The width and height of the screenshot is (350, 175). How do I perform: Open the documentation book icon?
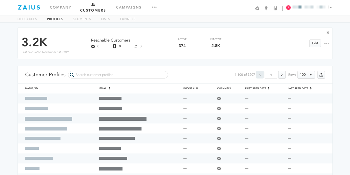[275, 8]
